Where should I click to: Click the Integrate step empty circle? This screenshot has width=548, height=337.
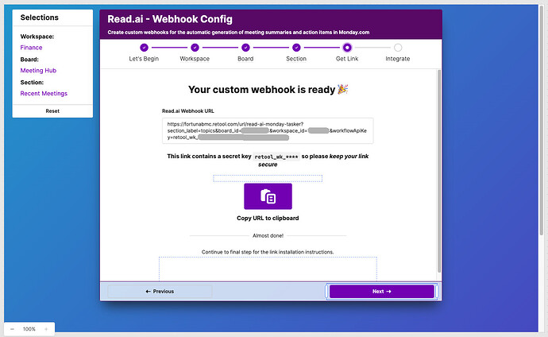(x=398, y=48)
